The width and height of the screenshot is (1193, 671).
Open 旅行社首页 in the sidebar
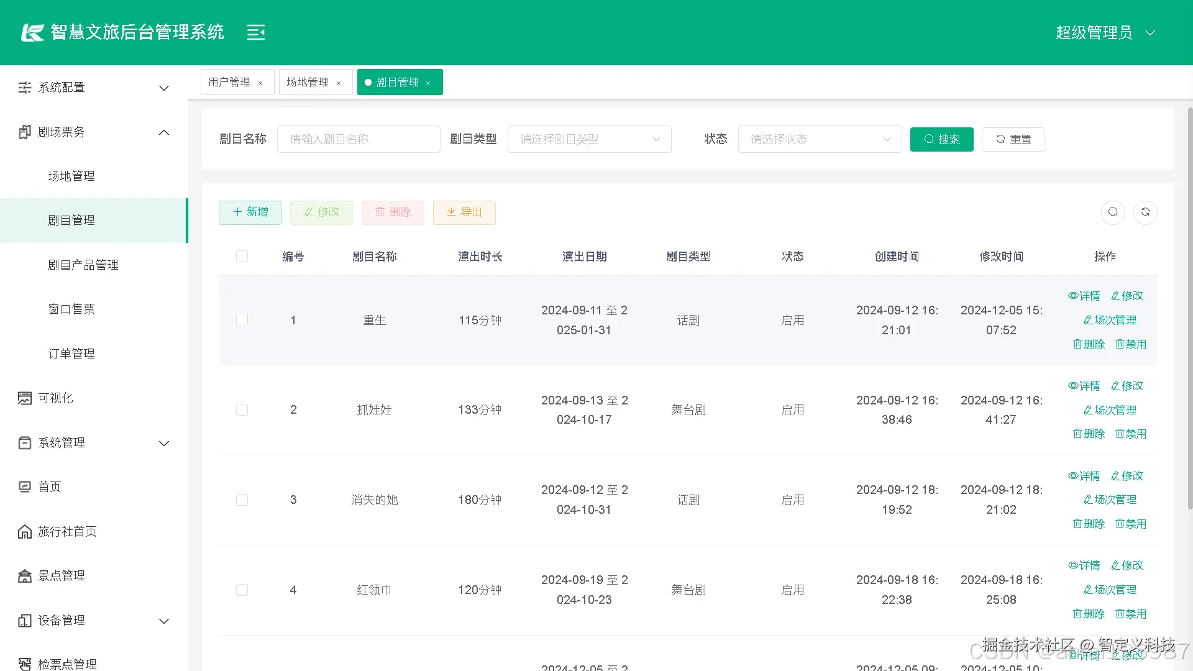tap(66, 532)
